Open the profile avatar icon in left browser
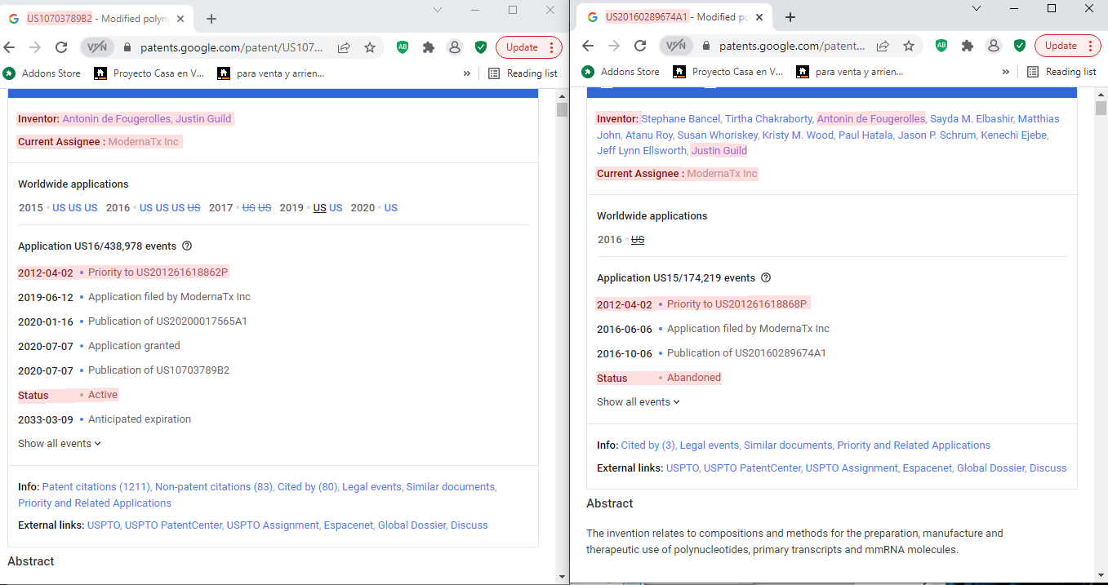Viewport: 1108px width, 585px height. [455, 47]
